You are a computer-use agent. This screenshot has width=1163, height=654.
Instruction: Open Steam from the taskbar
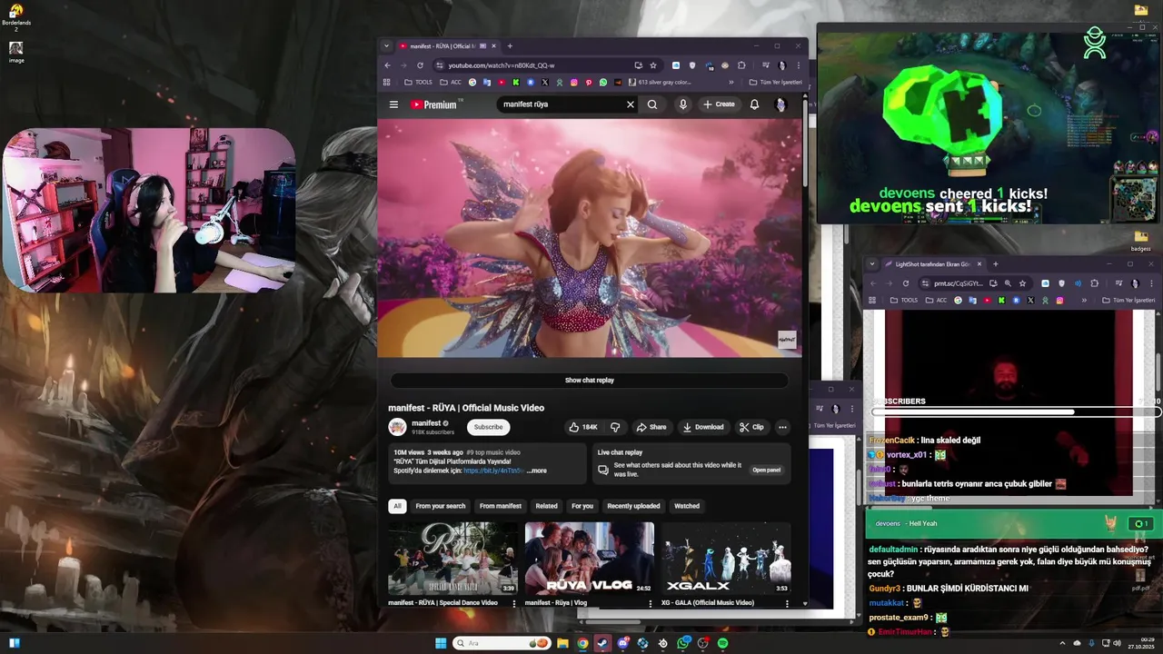602,643
